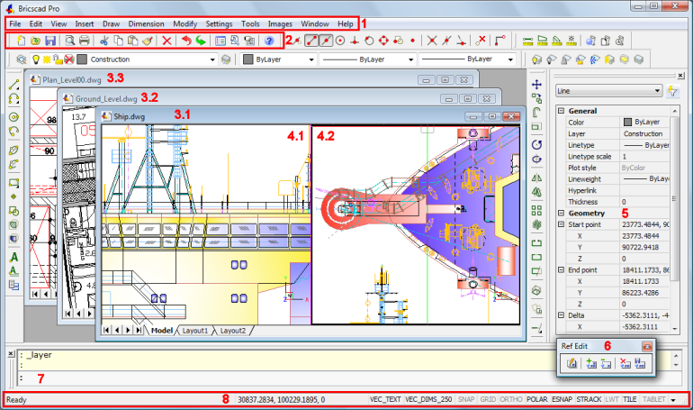Click the Intersection entity snap icon
The width and height of the screenshot is (693, 410).
click(432, 41)
